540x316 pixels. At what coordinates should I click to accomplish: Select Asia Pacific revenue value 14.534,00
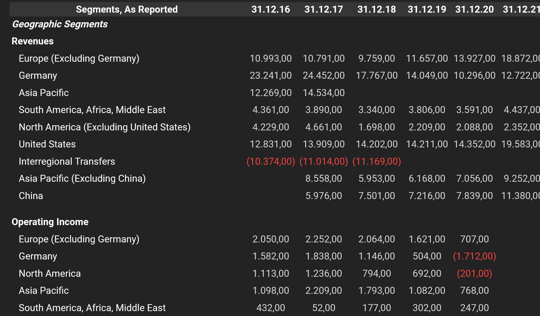coord(323,93)
